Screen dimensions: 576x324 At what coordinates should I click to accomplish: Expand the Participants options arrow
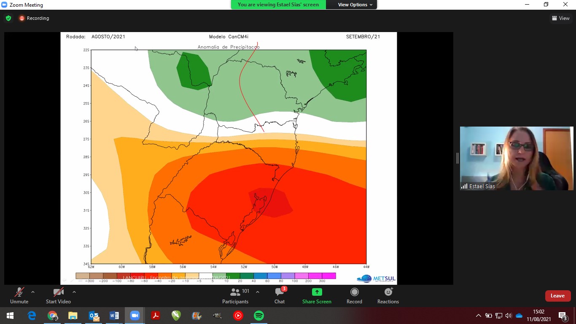(x=258, y=292)
